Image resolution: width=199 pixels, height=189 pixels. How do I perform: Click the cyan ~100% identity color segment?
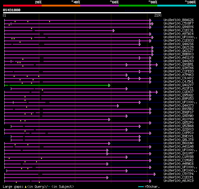click(177, 6)
